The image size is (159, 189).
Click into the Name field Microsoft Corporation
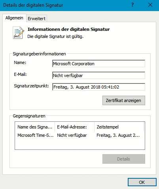pyautogui.click(x=98, y=64)
